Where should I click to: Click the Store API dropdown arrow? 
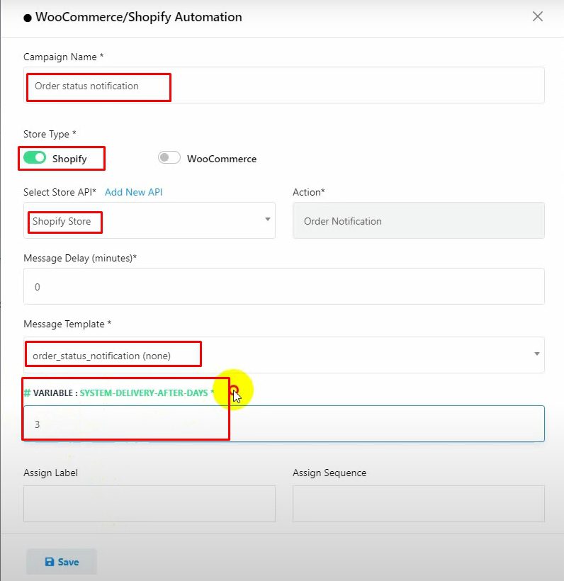(268, 220)
